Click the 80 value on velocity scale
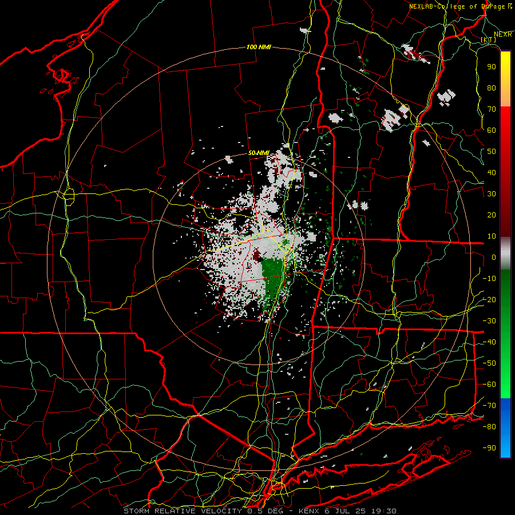 (x=492, y=88)
